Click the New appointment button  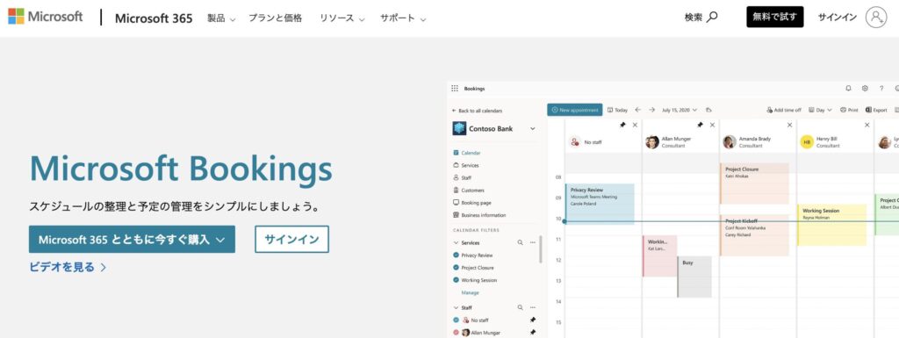pos(574,110)
